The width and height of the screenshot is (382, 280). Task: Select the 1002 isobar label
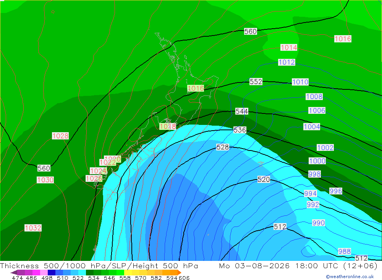pyautogui.click(x=325, y=147)
